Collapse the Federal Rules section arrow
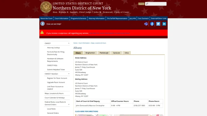This screenshot has width=207, height=116. pyautogui.click(x=69, y=104)
